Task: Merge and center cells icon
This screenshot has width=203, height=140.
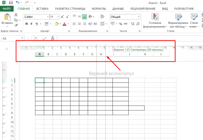Action: pyautogui.click(x=102, y=24)
